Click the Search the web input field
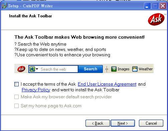The height and width of the screenshot is (131, 168). [59, 69]
